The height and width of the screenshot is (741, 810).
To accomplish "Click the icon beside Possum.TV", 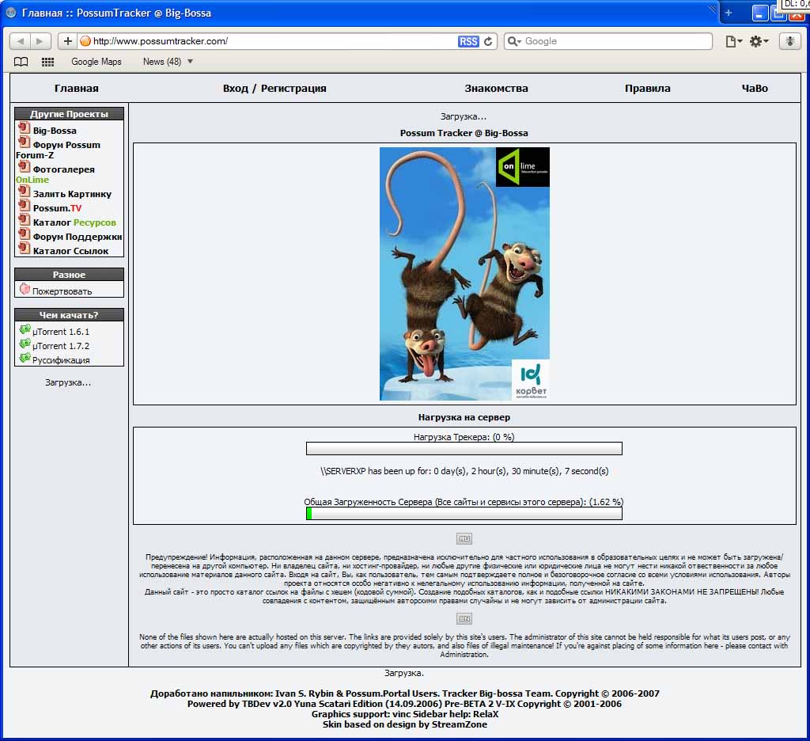I will point(25,205).
